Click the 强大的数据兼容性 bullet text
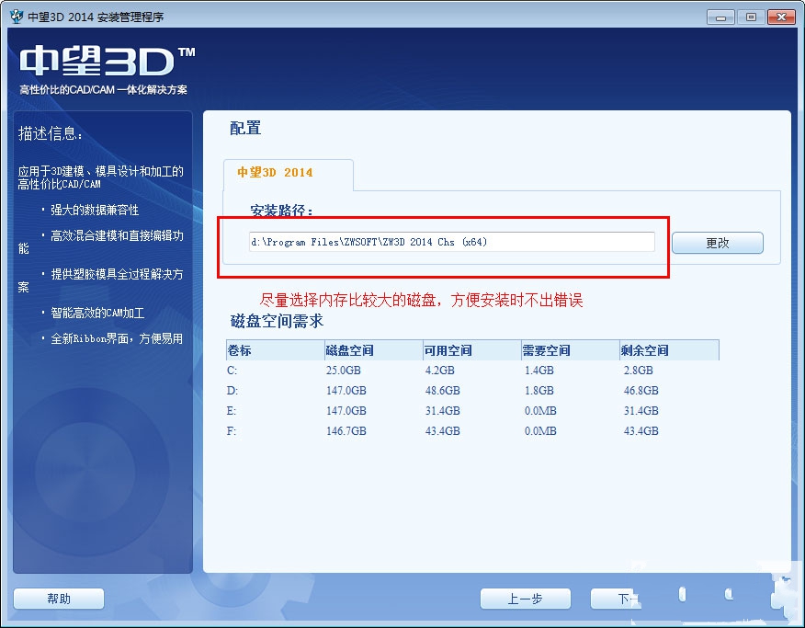 click(95, 210)
